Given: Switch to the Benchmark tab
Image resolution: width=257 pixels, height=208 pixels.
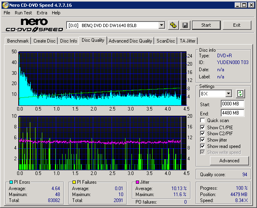Looking at the screenshot, I should click(18, 41).
